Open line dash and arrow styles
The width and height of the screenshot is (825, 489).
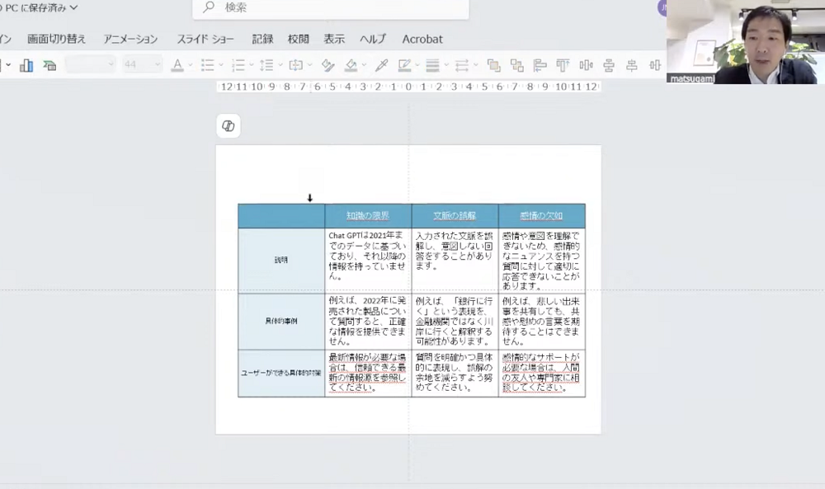tap(462, 65)
